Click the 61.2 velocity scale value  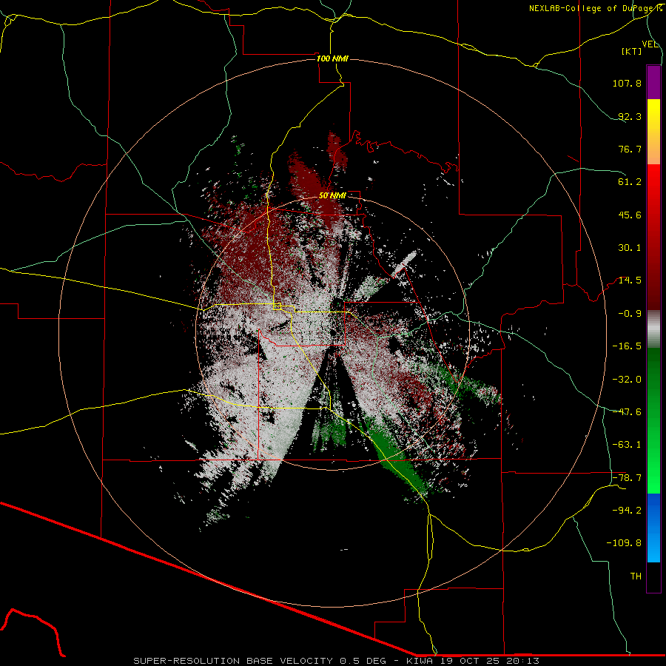pyautogui.click(x=630, y=182)
